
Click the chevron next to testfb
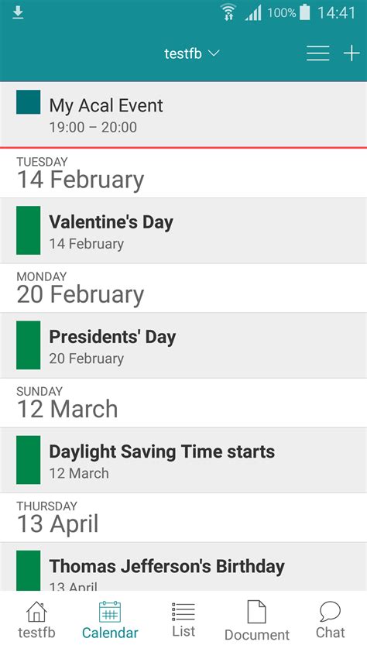[x=213, y=53]
